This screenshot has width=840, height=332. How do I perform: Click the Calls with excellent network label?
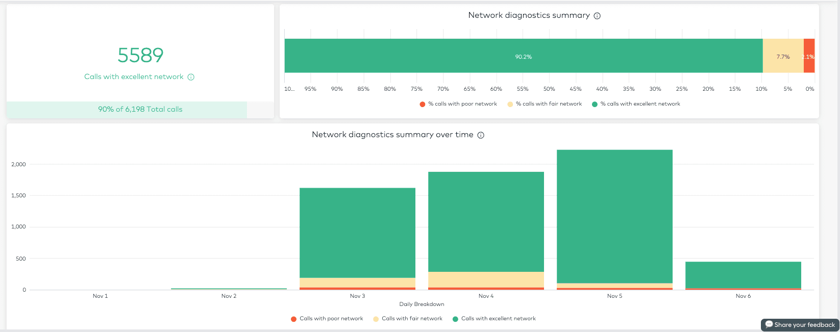(x=134, y=77)
